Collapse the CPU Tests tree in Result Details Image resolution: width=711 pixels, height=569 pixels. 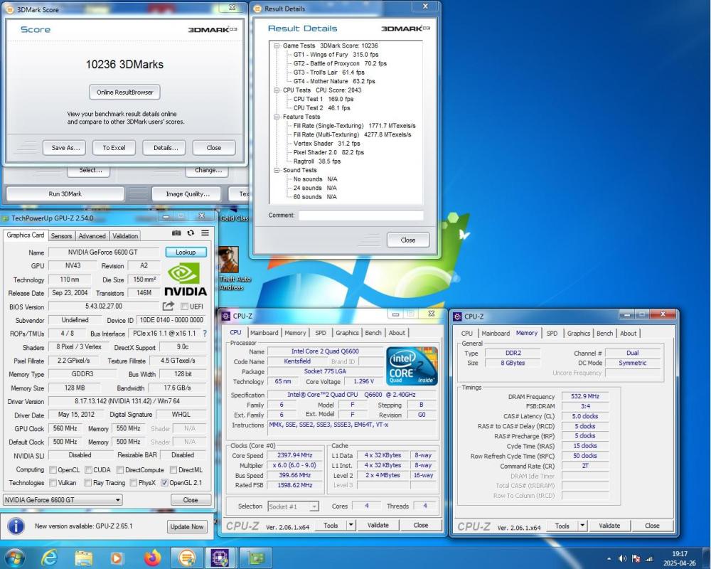[277, 90]
